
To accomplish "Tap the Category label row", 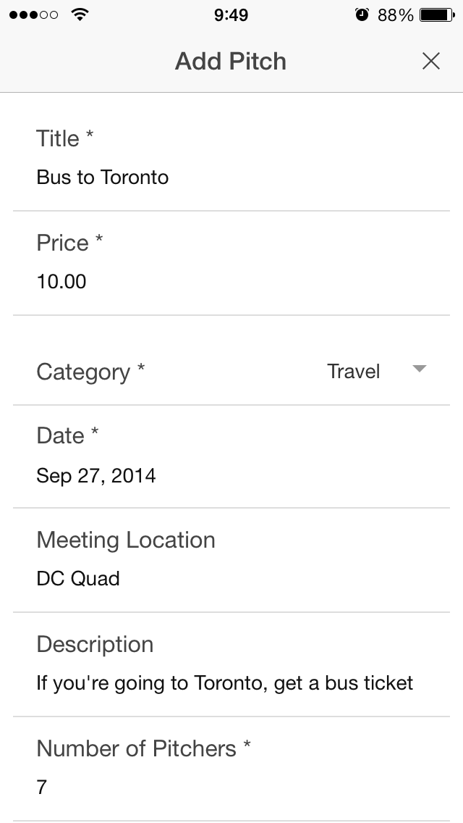I will pos(231,372).
